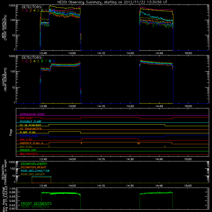Click 14:30 tick under rear segments panel

pos(130,106)
